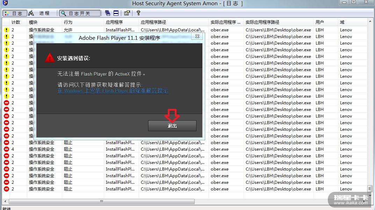Select the 允许 cell in the first row

pos(68,30)
